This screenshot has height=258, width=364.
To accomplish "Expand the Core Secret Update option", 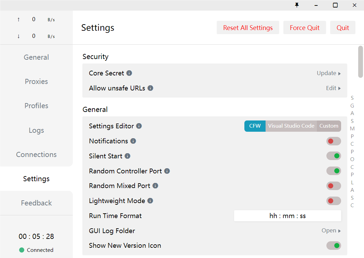I will coord(328,73).
